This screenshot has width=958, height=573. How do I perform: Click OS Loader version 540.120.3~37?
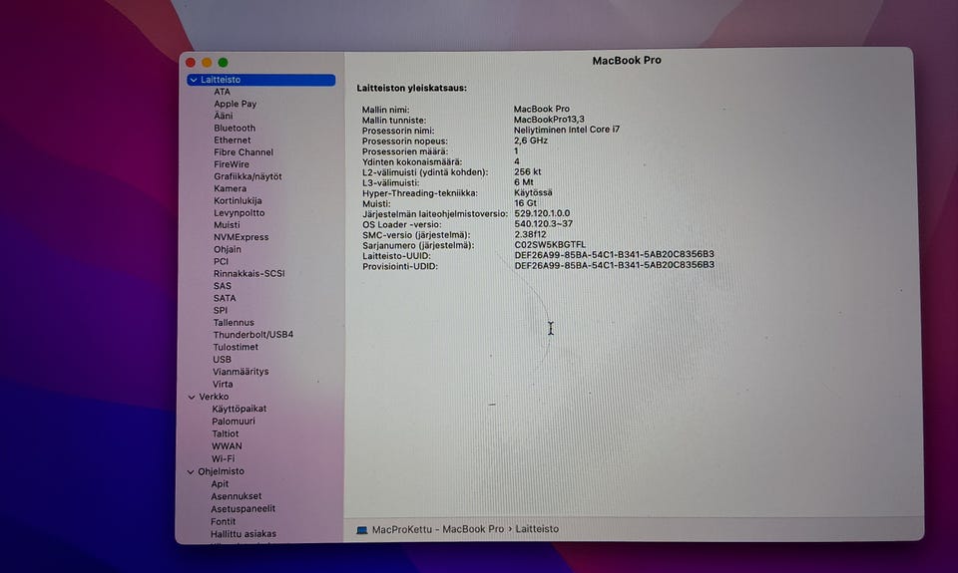543,223
